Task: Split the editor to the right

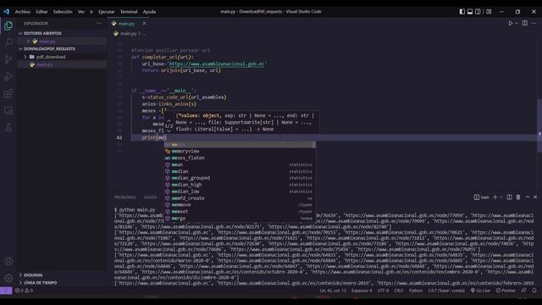Action: [x=525, y=23]
